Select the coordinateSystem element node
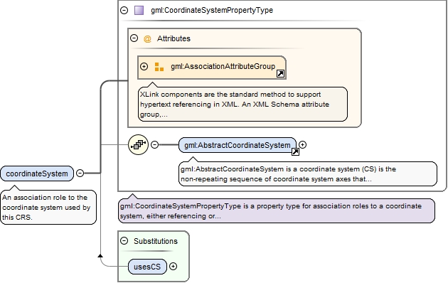The image size is (448, 283). (37, 173)
